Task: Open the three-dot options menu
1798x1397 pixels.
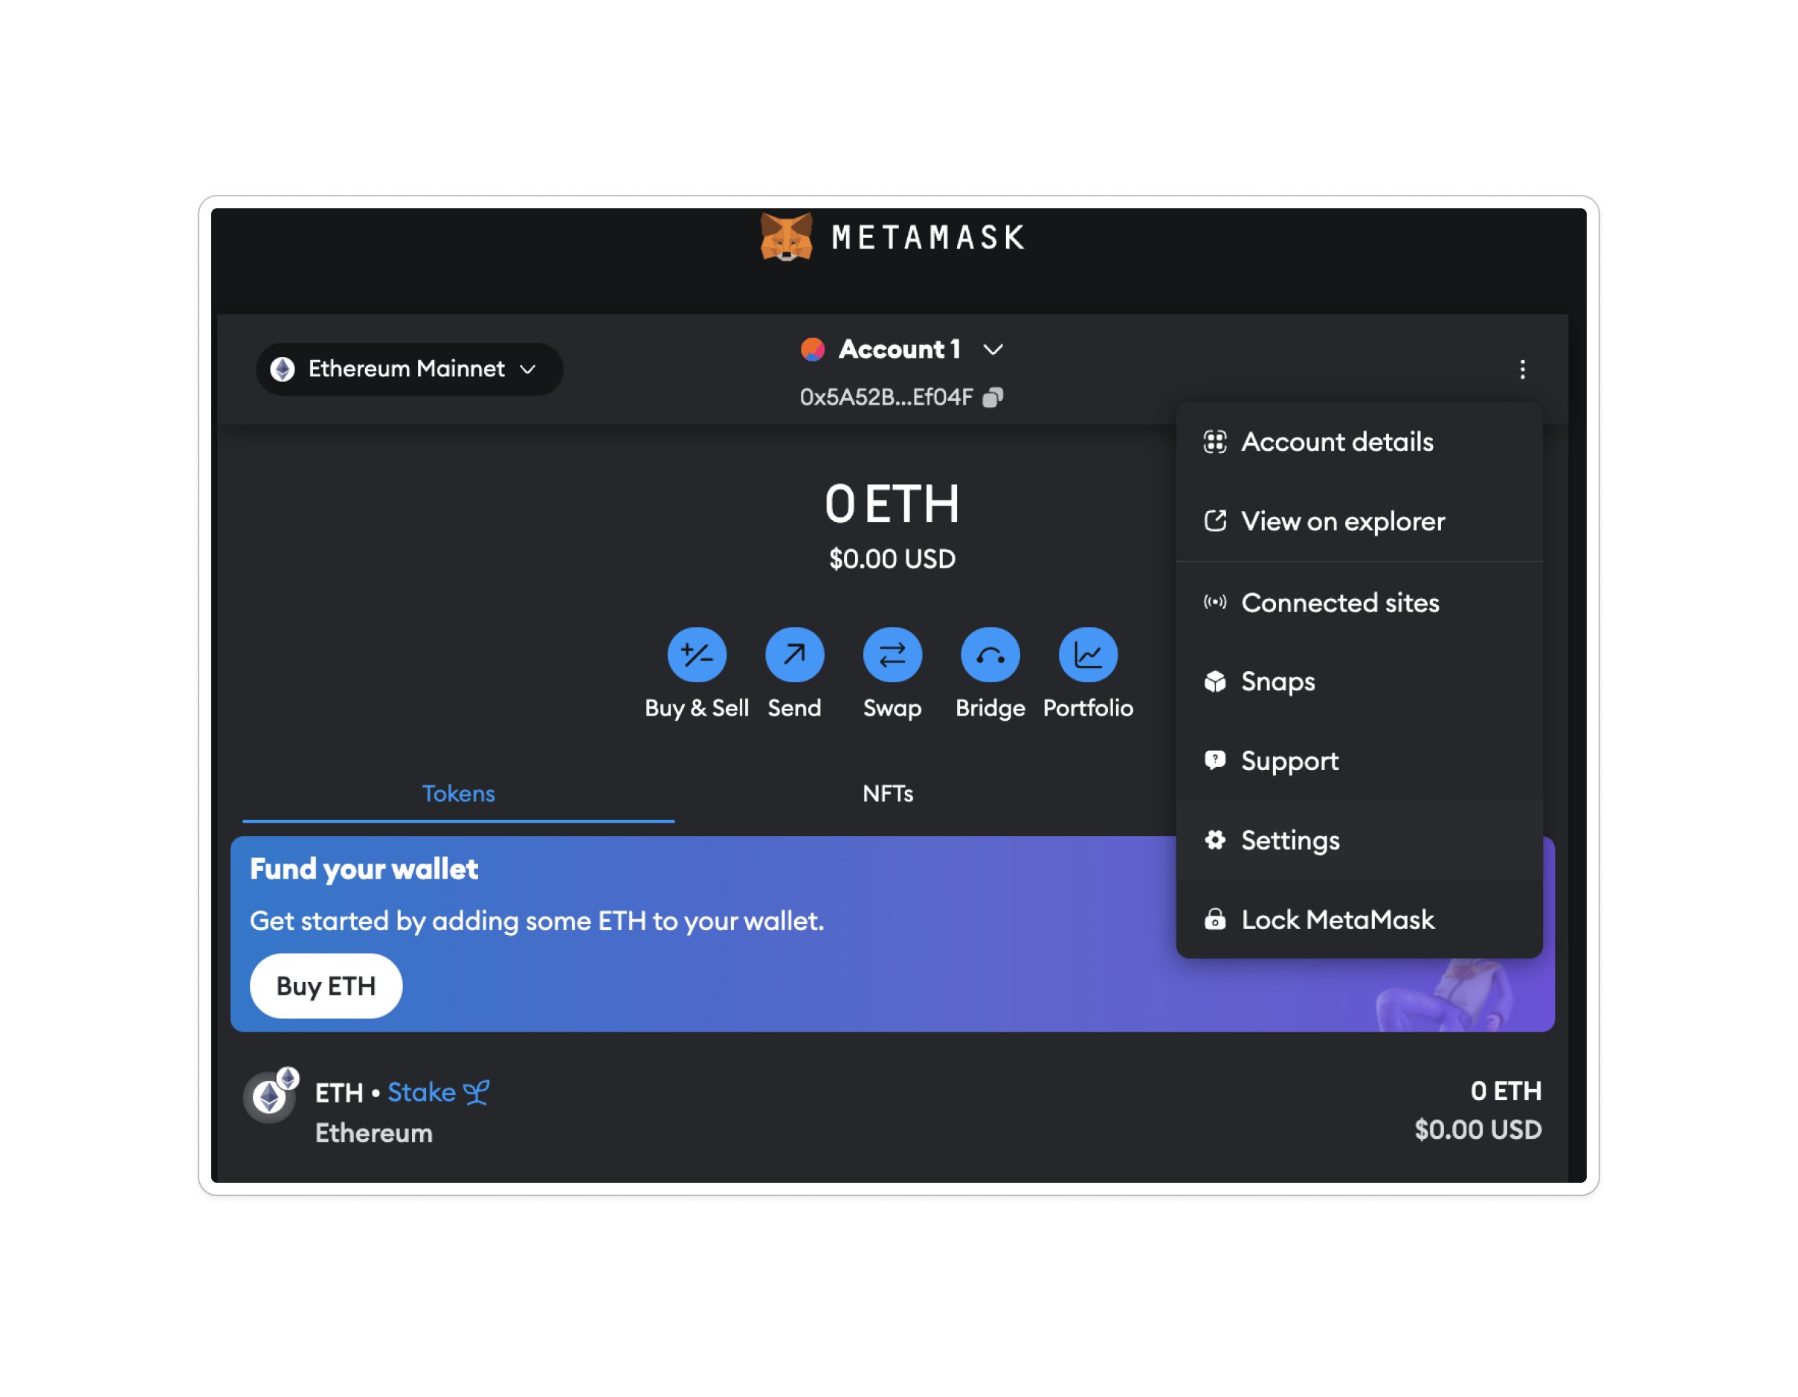Action: (1522, 368)
